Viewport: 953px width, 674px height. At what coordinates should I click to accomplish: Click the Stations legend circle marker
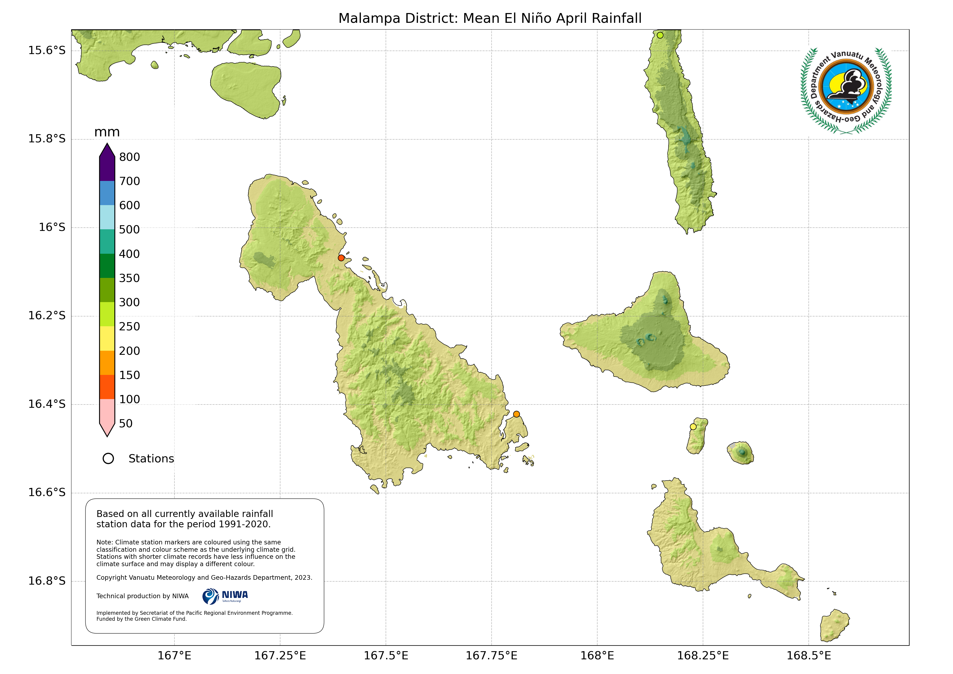[x=108, y=458]
